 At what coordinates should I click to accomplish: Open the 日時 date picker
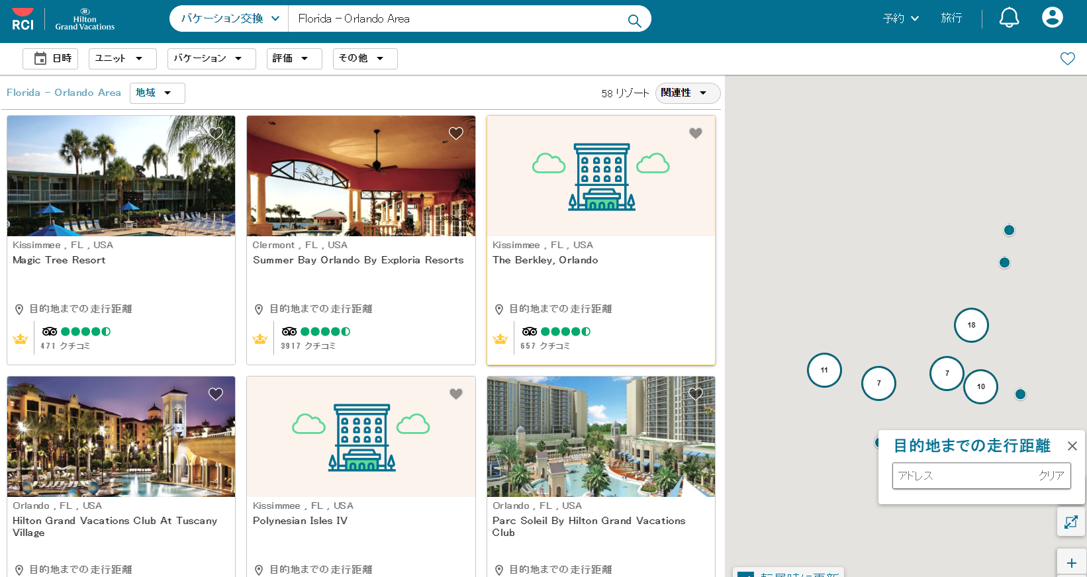50,58
